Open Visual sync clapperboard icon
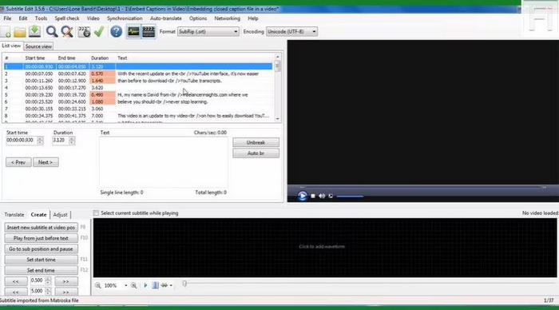 tap(84, 32)
